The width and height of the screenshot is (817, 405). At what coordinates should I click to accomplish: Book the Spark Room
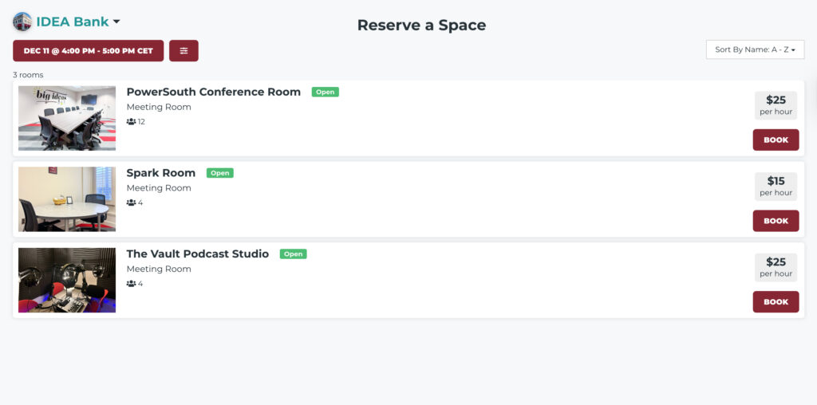[776, 221]
